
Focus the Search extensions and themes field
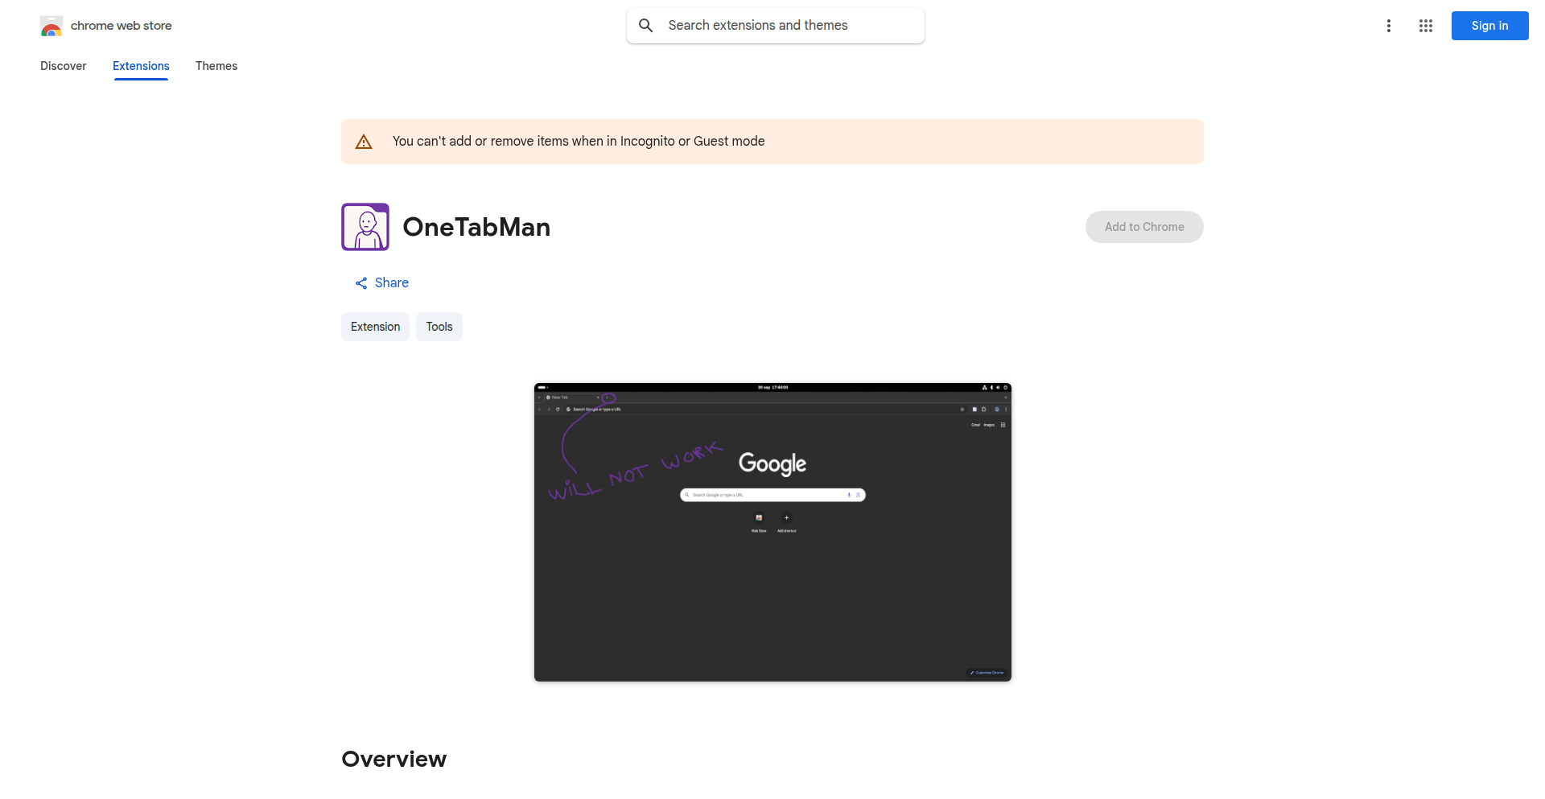coord(776,26)
